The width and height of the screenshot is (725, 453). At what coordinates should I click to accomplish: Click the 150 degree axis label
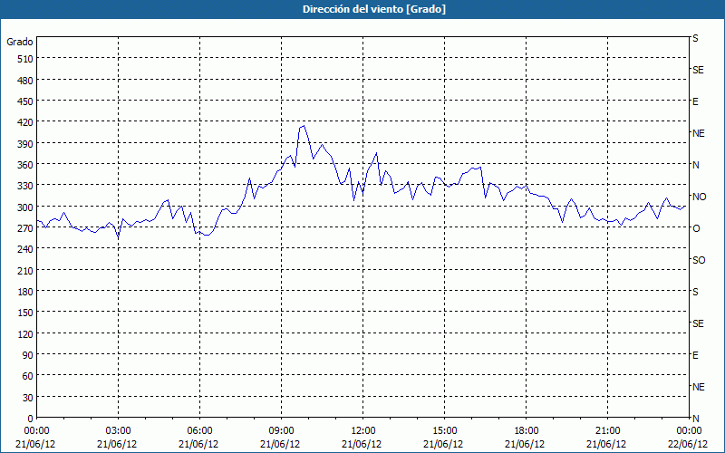tap(25, 313)
